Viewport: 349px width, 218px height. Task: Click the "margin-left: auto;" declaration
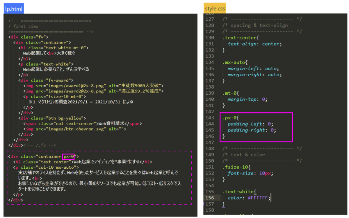[253, 69]
